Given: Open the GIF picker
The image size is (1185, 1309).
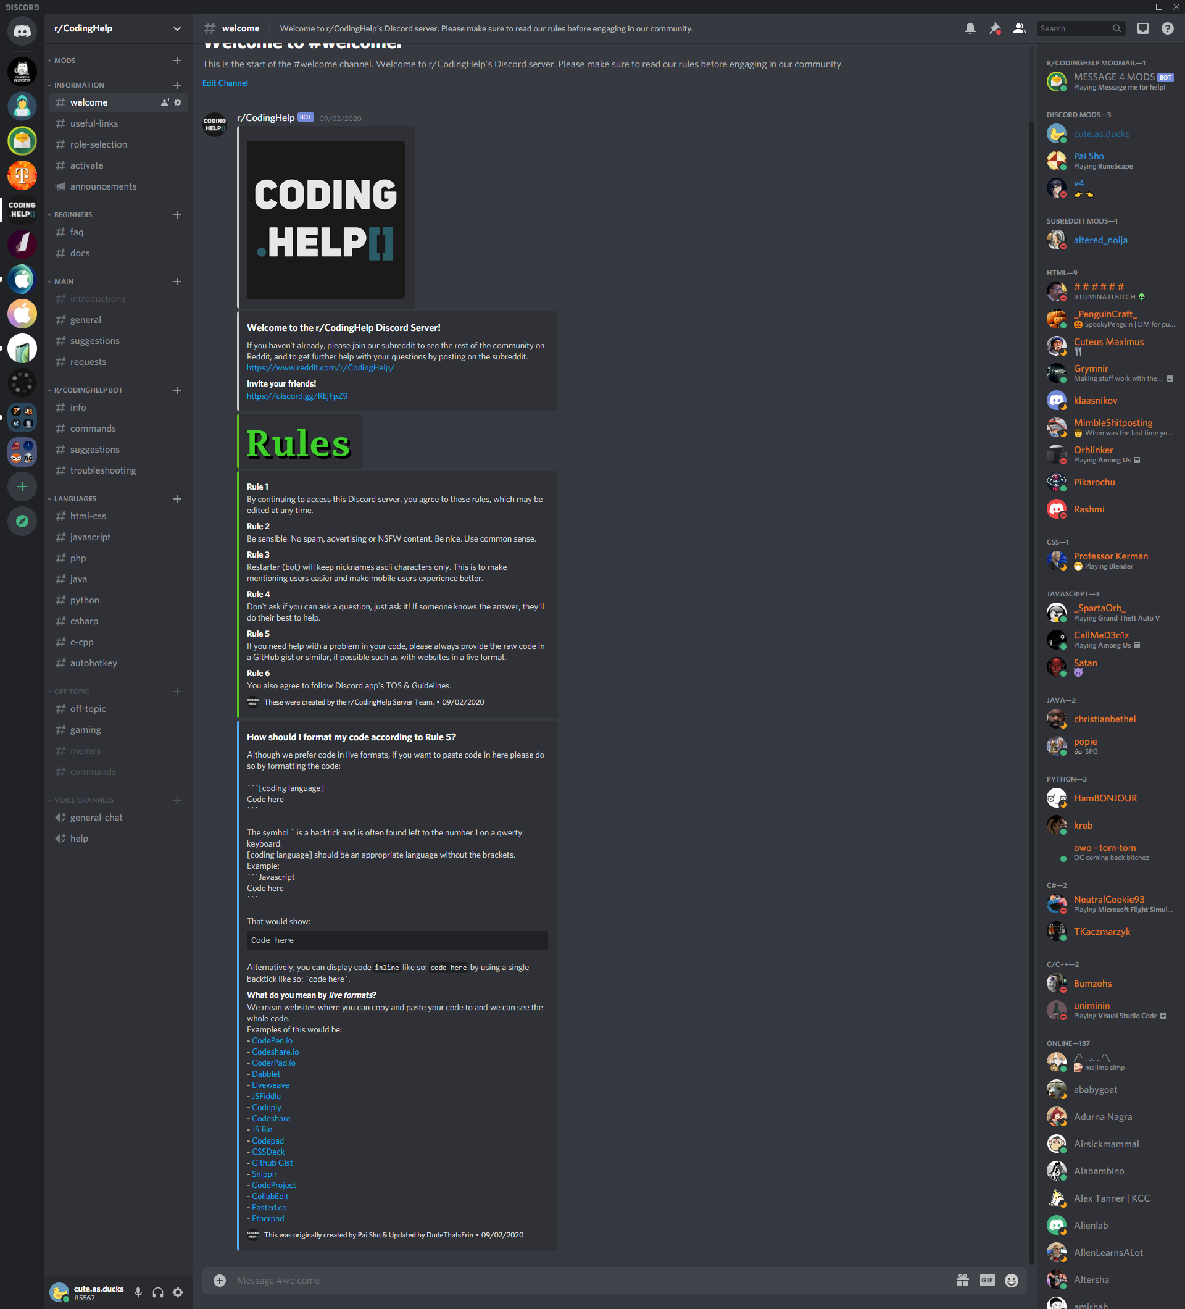Looking at the screenshot, I should 987,1280.
